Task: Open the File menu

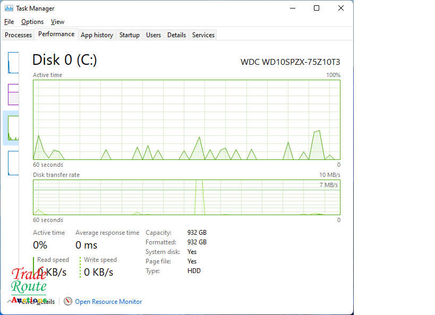Action: 9,22
